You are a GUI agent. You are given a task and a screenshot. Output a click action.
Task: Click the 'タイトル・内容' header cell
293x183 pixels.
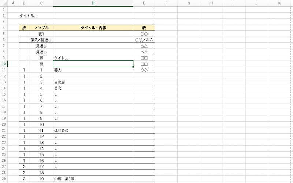(x=93, y=28)
